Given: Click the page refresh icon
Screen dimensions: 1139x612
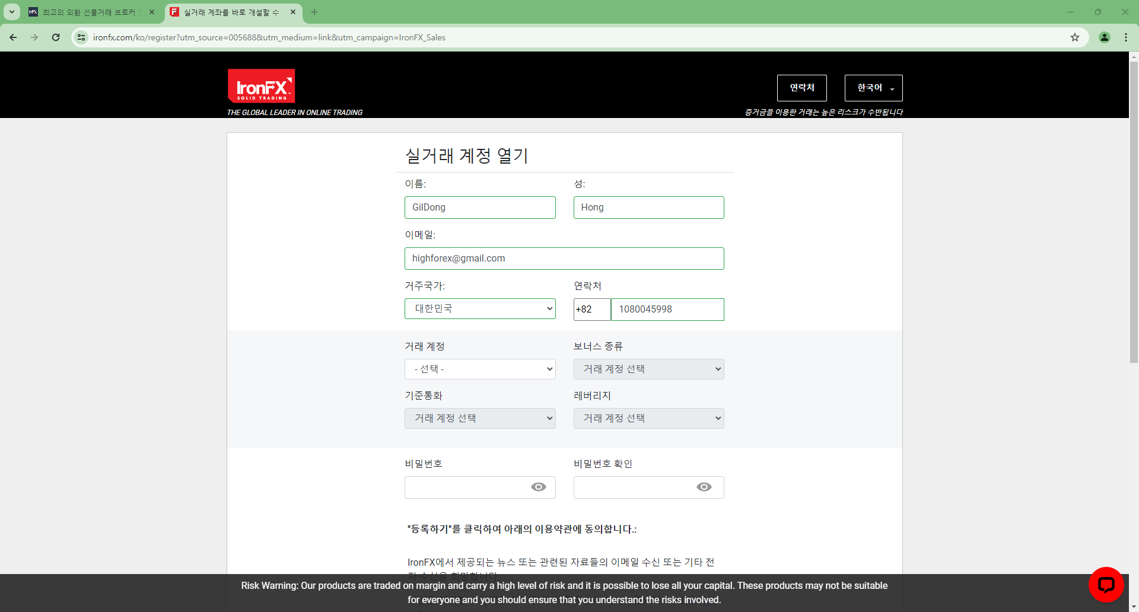Looking at the screenshot, I should coord(56,37).
